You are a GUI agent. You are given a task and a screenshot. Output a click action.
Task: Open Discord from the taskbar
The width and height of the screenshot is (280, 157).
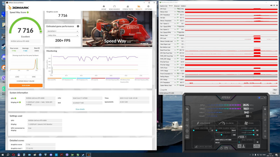[x=51, y=155]
